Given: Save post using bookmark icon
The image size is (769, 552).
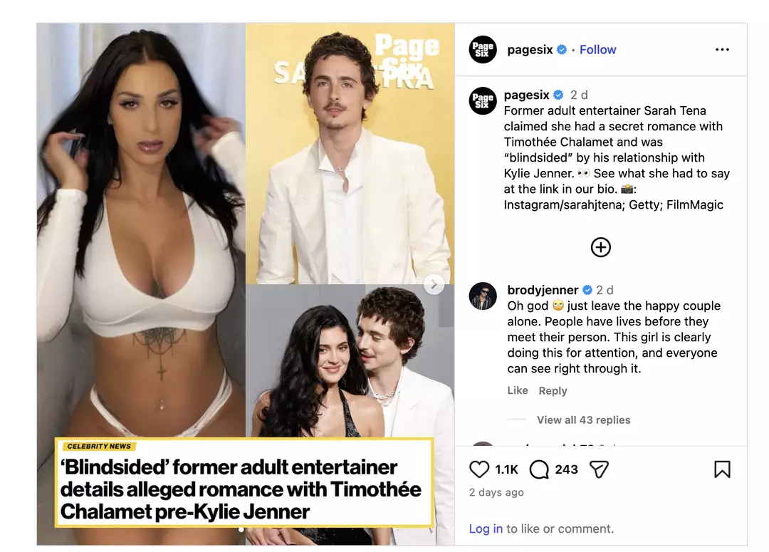Looking at the screenshot, I should [x=722, y=469].
